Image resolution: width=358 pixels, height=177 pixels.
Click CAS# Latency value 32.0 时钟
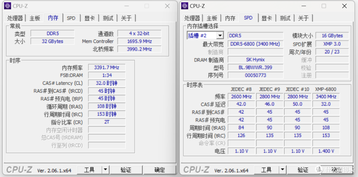(x=107, y=83)
